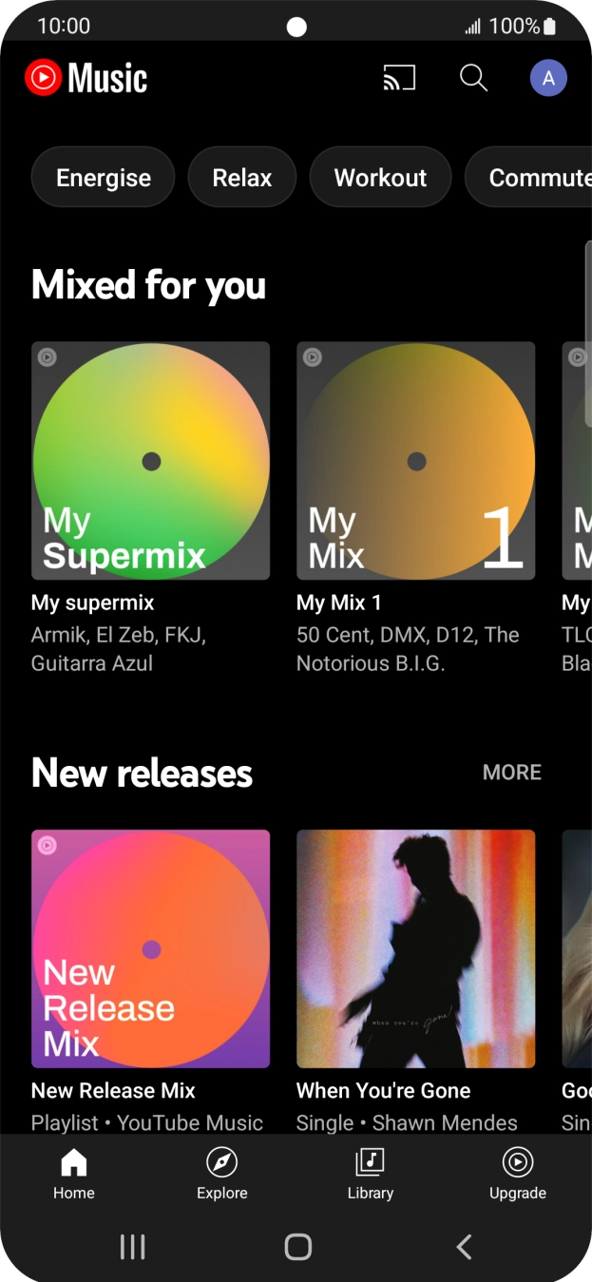Open the New Release Mix cover
This screenshot has width=592, height=1282.
151,949
